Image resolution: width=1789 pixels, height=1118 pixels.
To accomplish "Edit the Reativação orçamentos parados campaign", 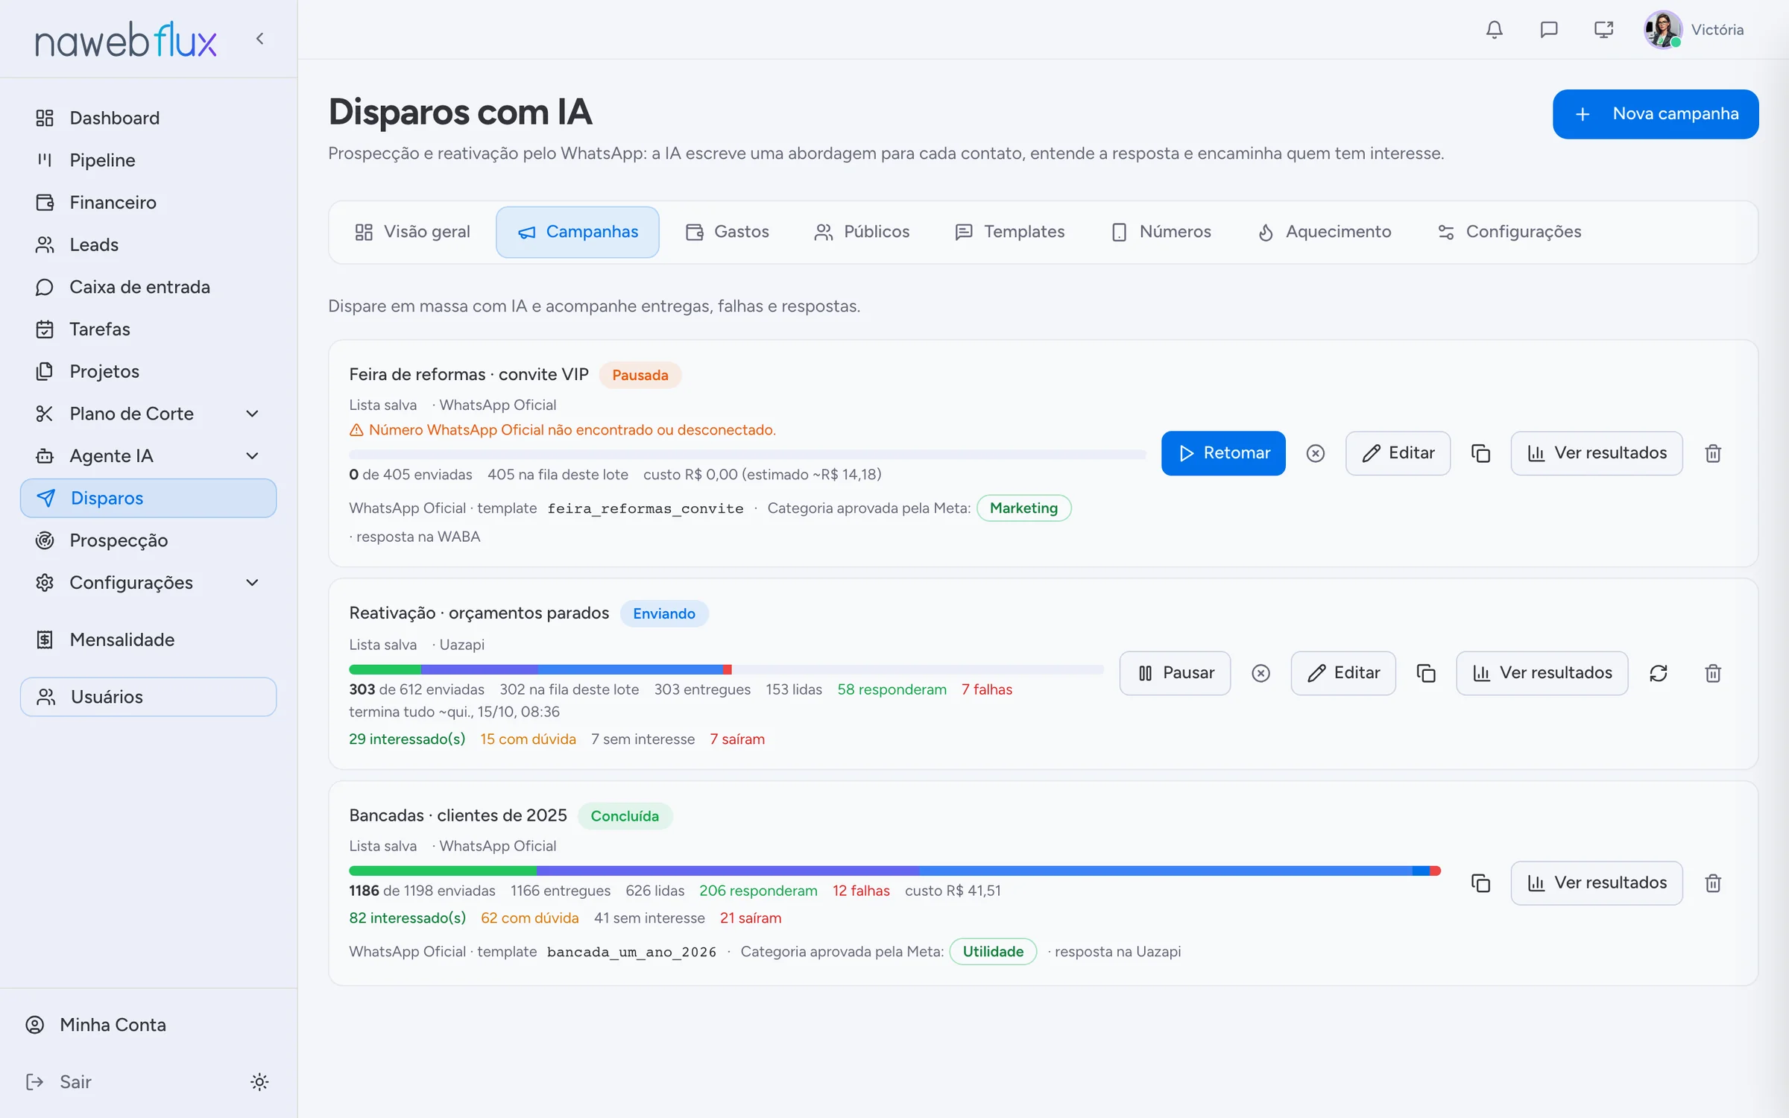I will [1343, 673].
